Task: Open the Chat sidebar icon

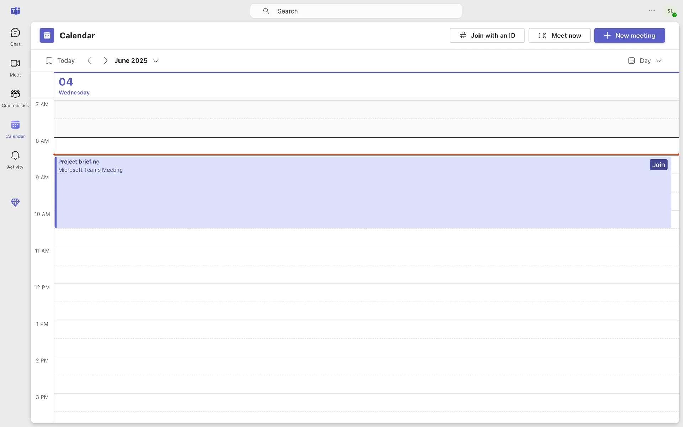Action: click(15, 37)
